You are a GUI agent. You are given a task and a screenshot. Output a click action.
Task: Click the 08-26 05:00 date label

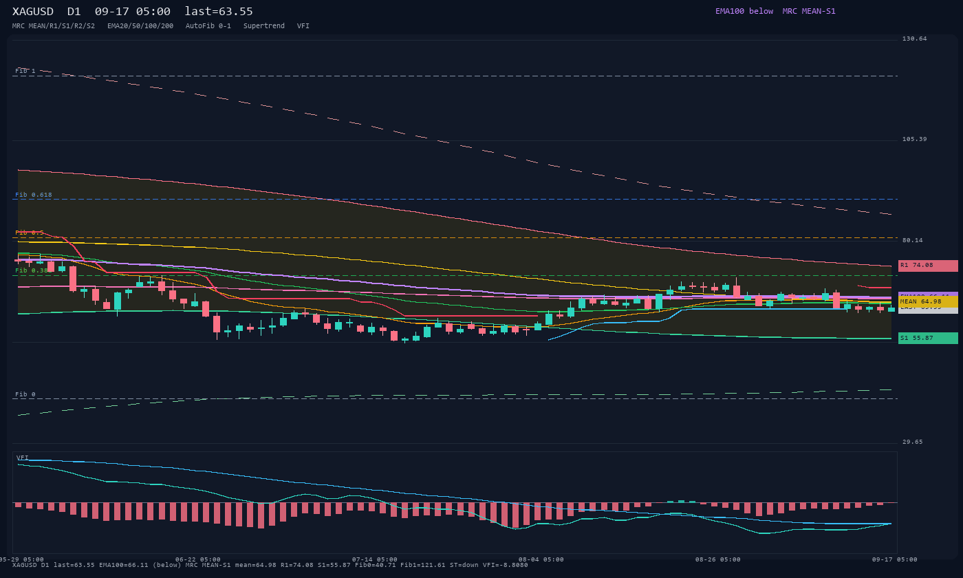(718, 559)
